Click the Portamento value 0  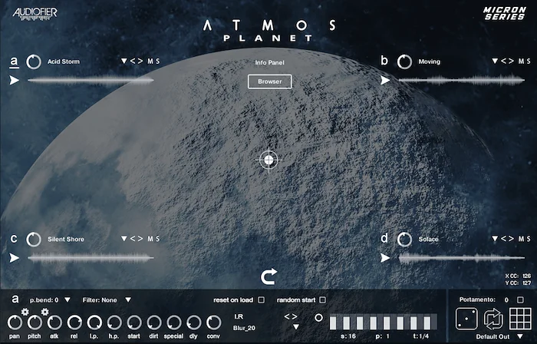(x=506, y=299)
